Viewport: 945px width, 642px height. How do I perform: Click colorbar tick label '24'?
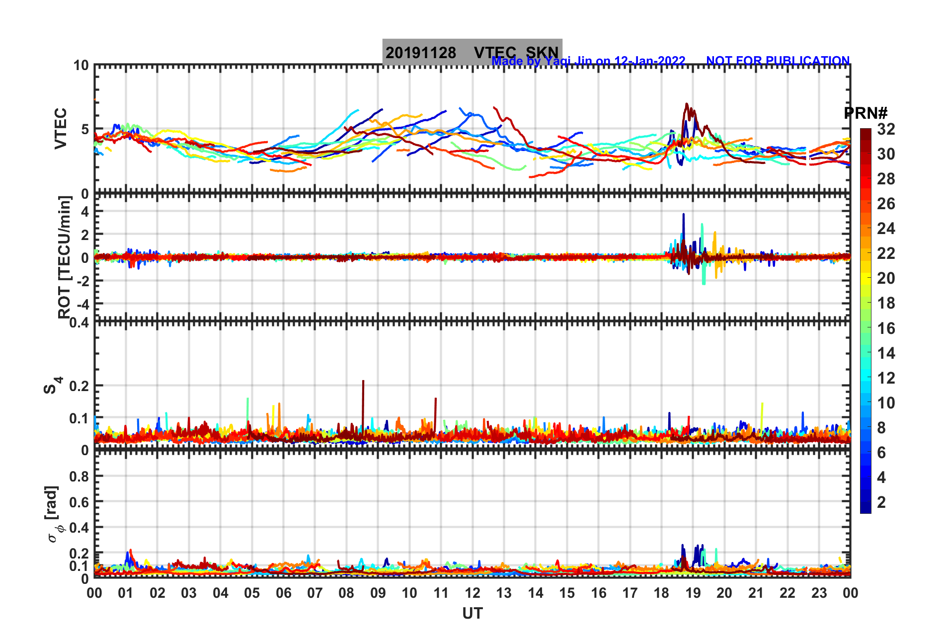click(886, 229)
